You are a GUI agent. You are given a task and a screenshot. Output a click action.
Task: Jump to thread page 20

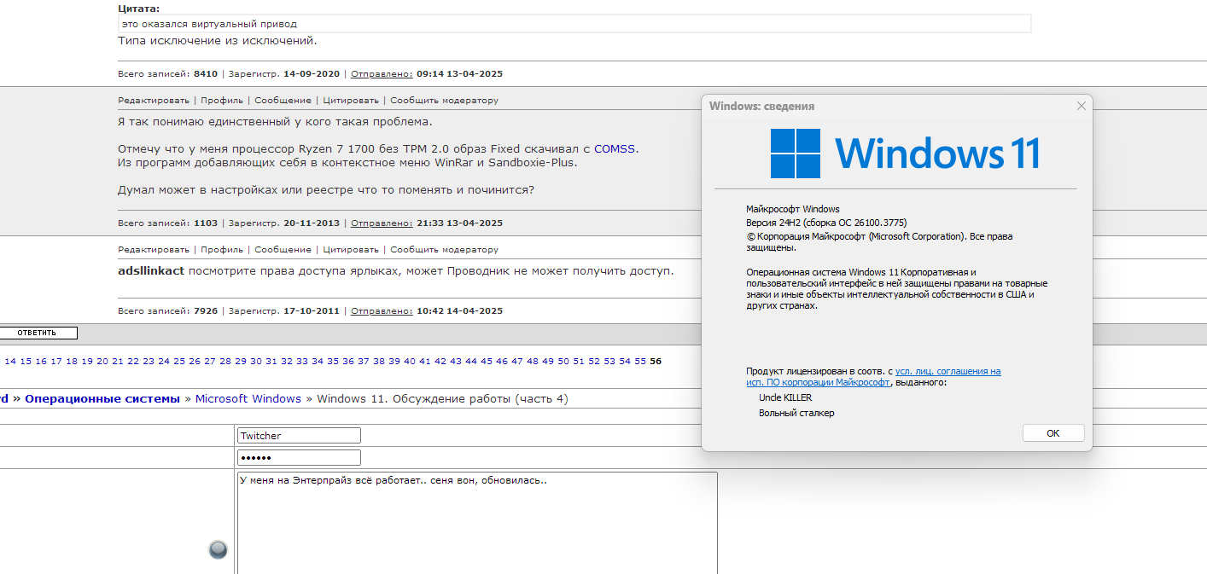[102, 362]
